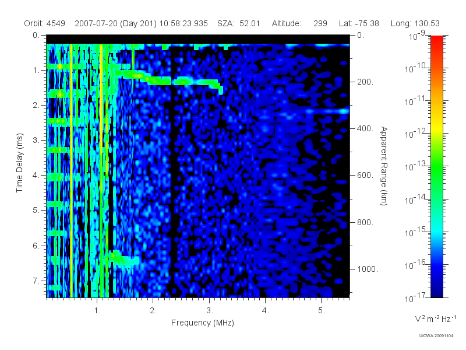
Task: Click apparent range tick label '600.'
Action: [365, 176]
